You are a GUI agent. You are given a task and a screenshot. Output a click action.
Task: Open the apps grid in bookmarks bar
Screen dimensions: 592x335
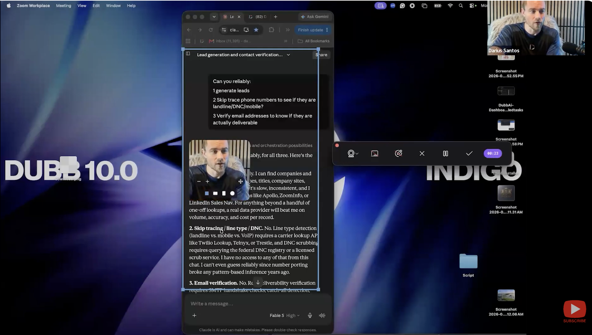[188, 41]
